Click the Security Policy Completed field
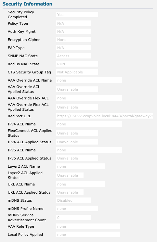 (77, 15)
